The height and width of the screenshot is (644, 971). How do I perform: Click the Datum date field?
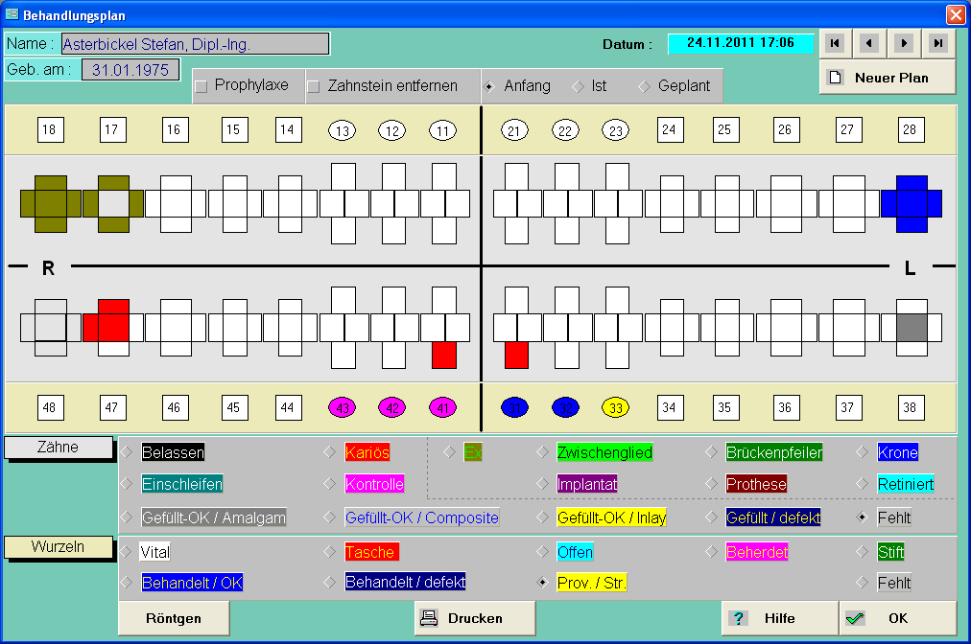740,43
